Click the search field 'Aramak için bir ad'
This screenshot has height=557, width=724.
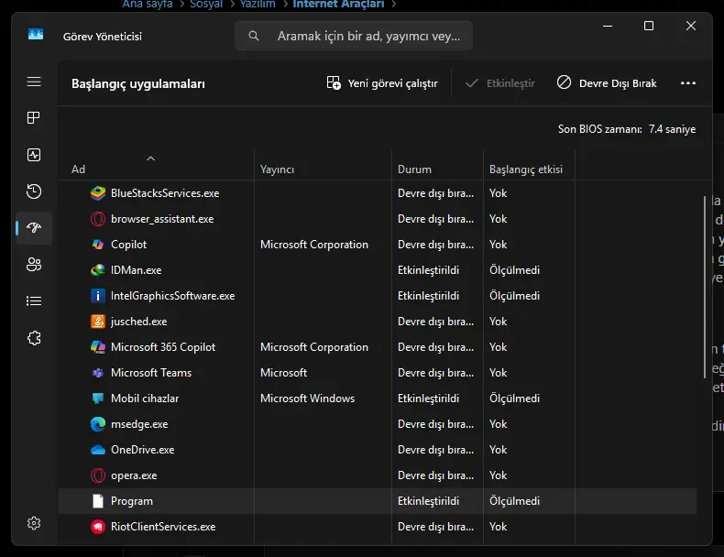354,36
